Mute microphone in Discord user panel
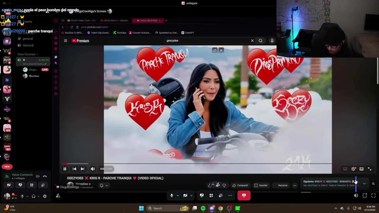 [22, 196]
